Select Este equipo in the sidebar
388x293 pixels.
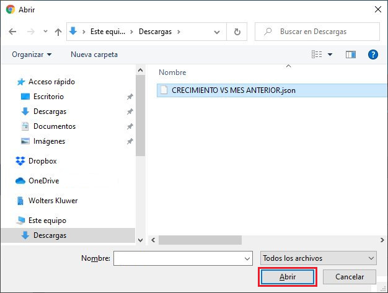[x=47, y=221]
